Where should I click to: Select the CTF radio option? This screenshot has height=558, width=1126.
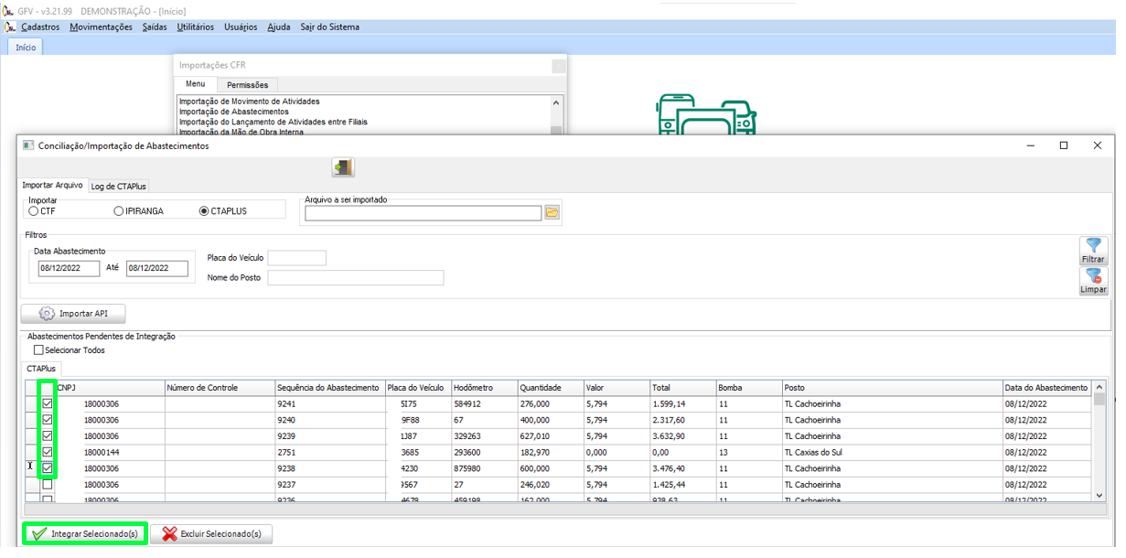[34, 211]
